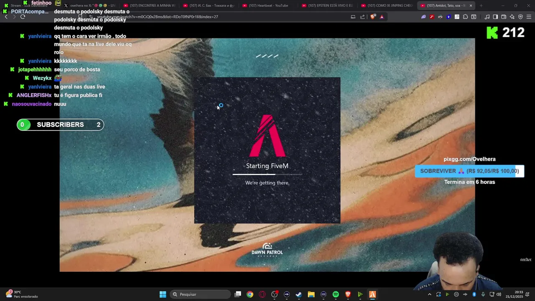
Task: Click chat username ANGLERFISHx
Action: click(34, 95)
